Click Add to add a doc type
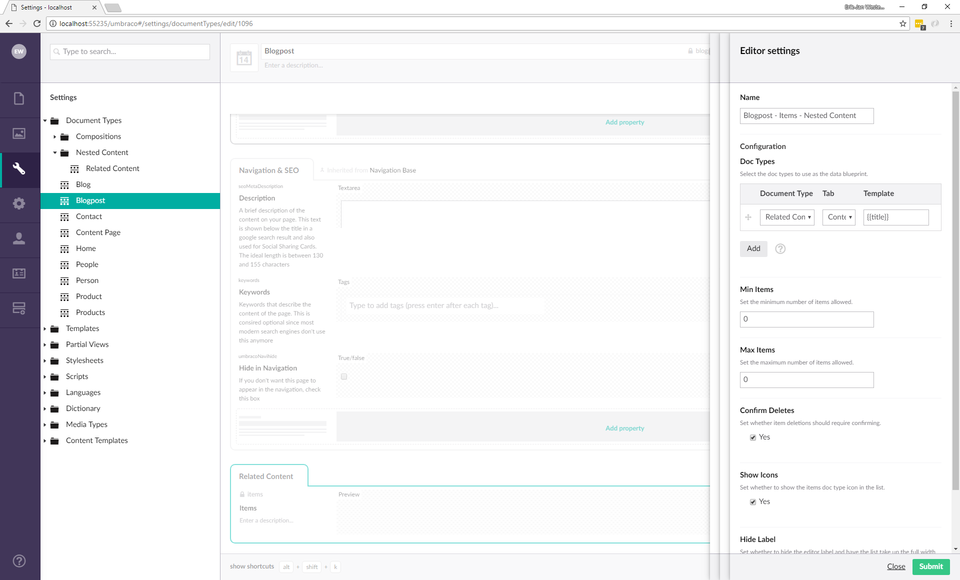The image size is (960, 580). pyautogui.click(x=753, y=248)
